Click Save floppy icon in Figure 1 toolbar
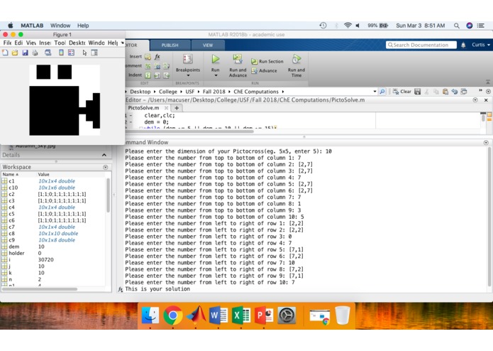Screen dimensions: 493x351 25,53
